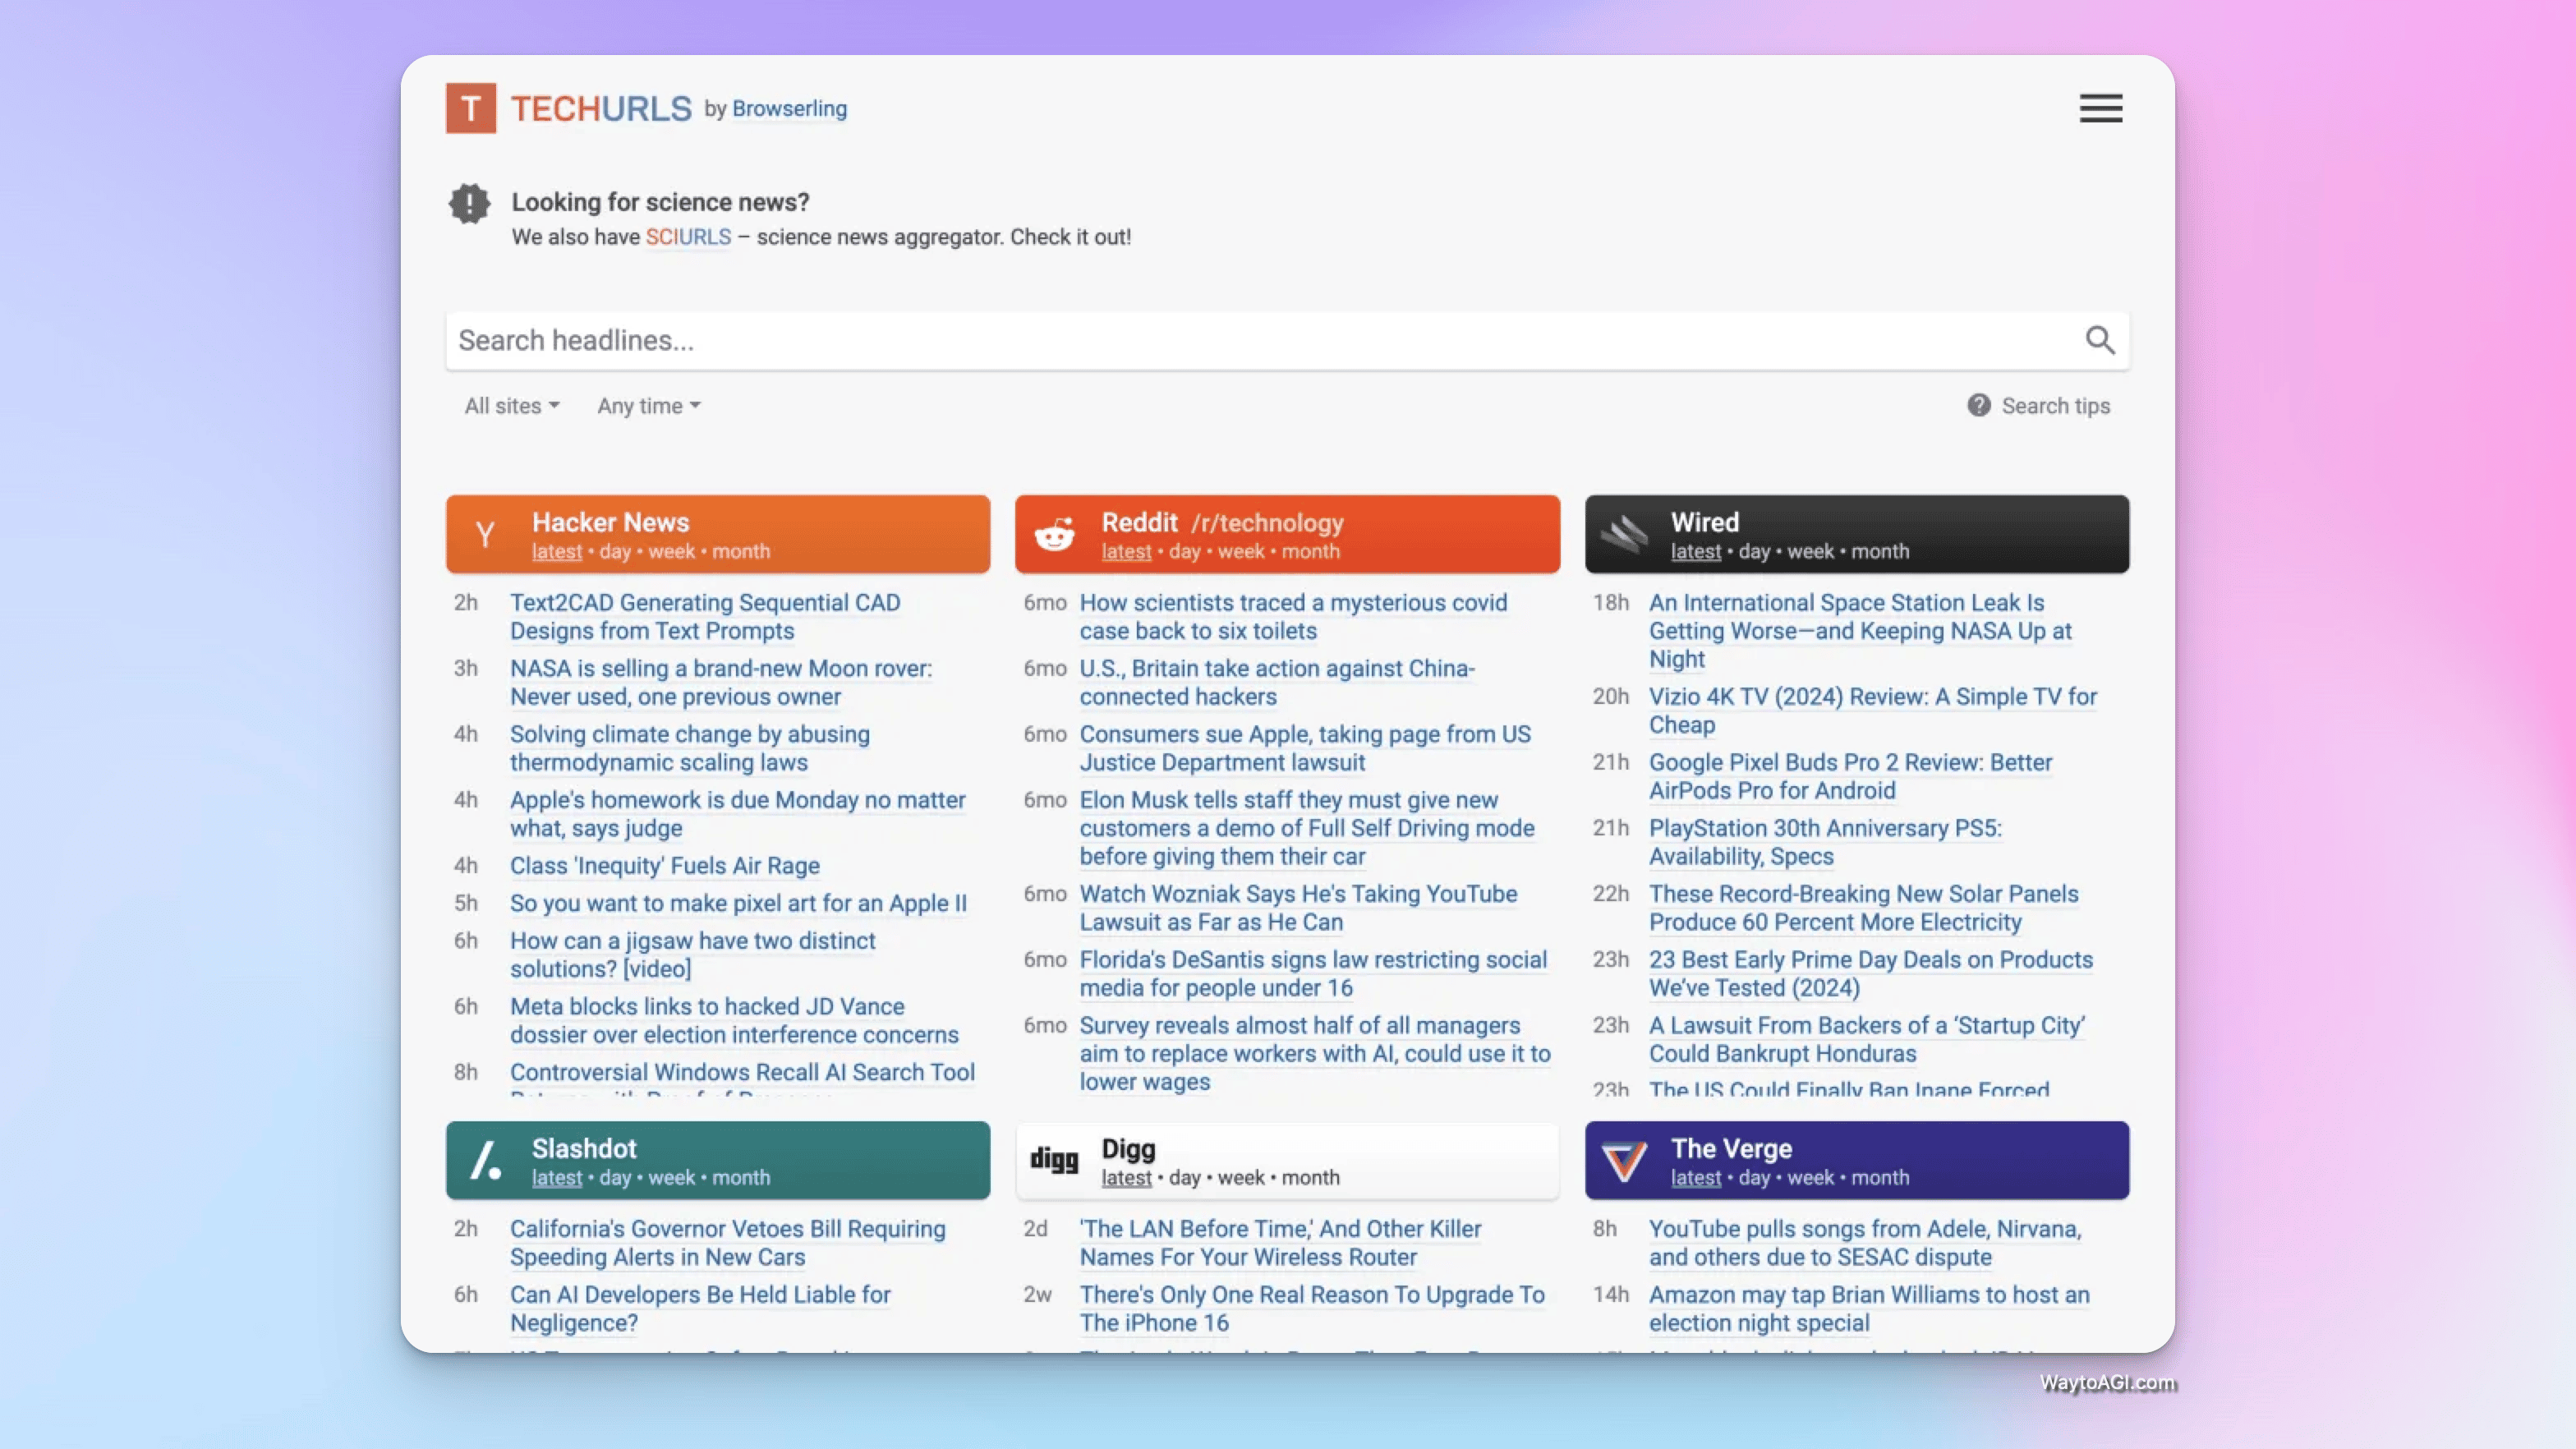
Task: Open the hamburger menu
Action: click(2100, 108)
